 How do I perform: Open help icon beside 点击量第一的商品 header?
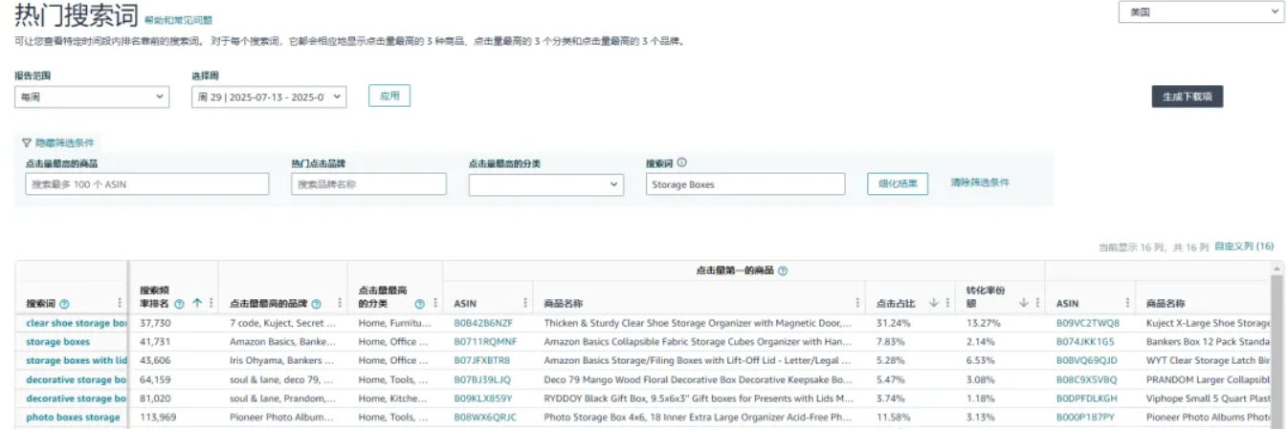(x=783, y=271)
